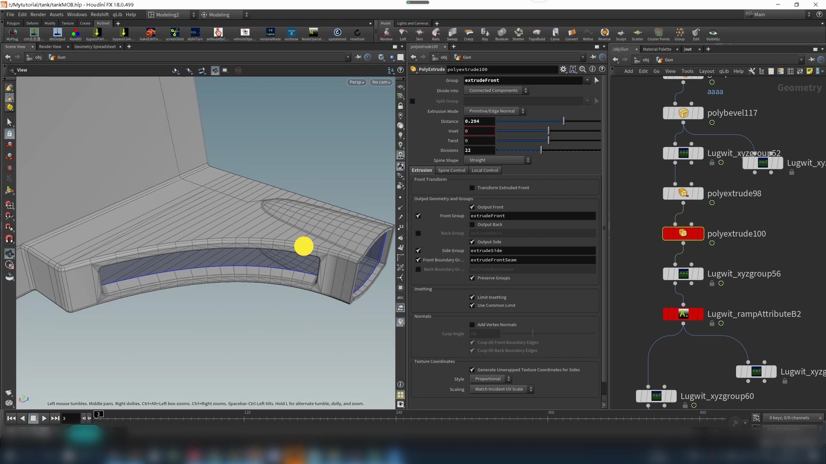
Task: Open the Divide Into dropdown
Action: [x=496, y=91]
